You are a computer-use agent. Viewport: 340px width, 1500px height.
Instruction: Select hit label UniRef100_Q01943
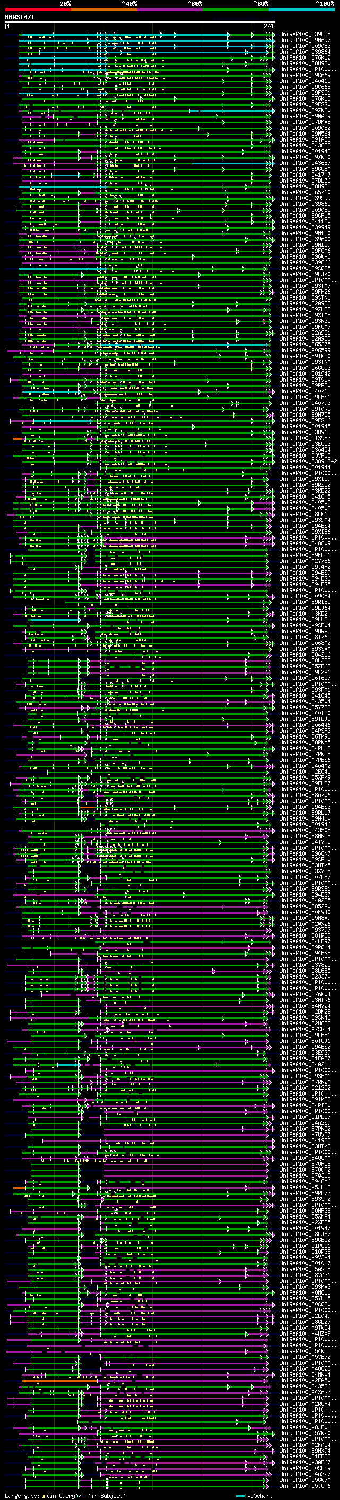click(x=305, y=152)
